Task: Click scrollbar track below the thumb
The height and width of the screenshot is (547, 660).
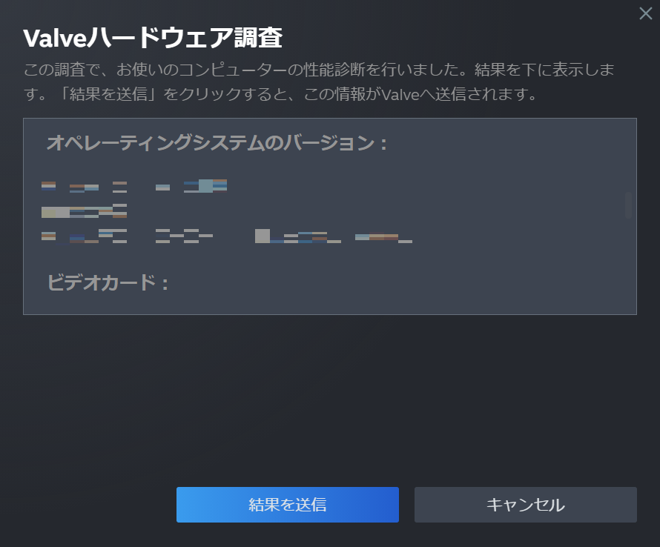Action: pos(628,265)
